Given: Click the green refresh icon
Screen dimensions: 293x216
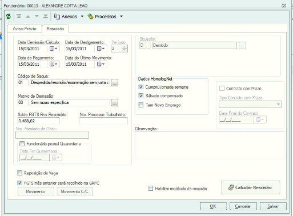Looking at the screenshot, I should point(9,17).
